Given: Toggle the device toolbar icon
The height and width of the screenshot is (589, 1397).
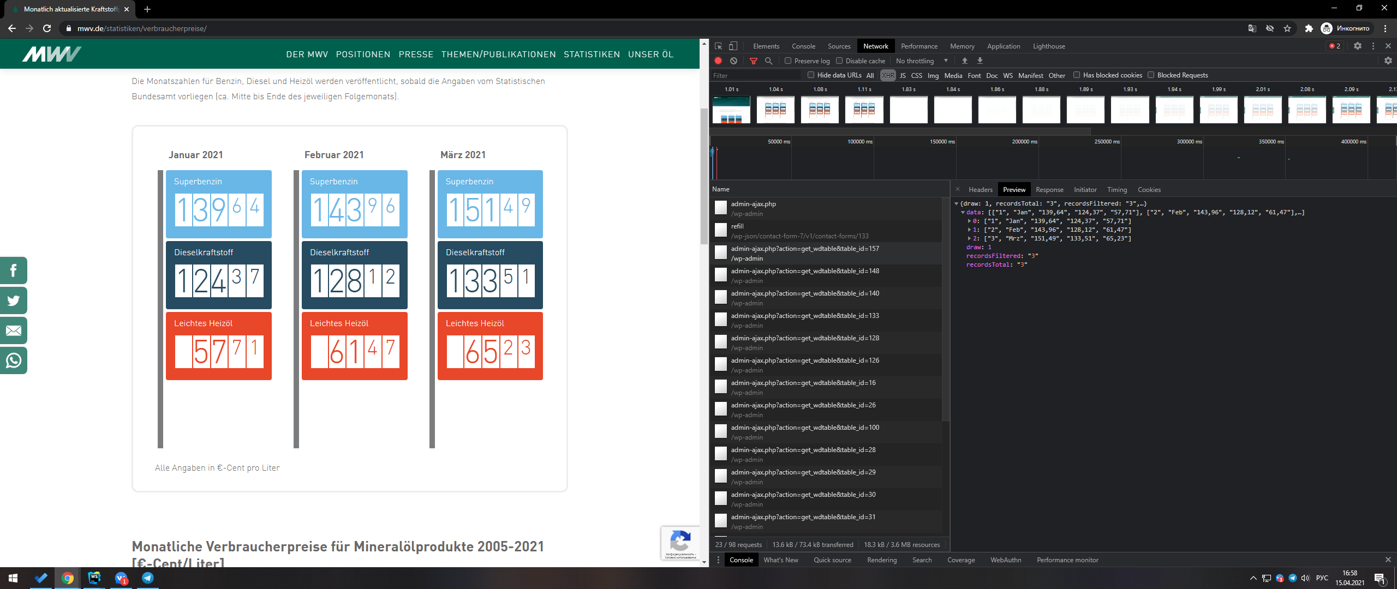Looking at the screenshot, I should click(x=733, y=46).
